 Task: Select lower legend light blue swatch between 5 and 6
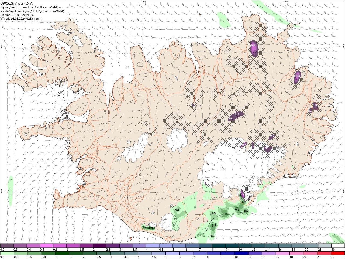[x=173, y=253]
